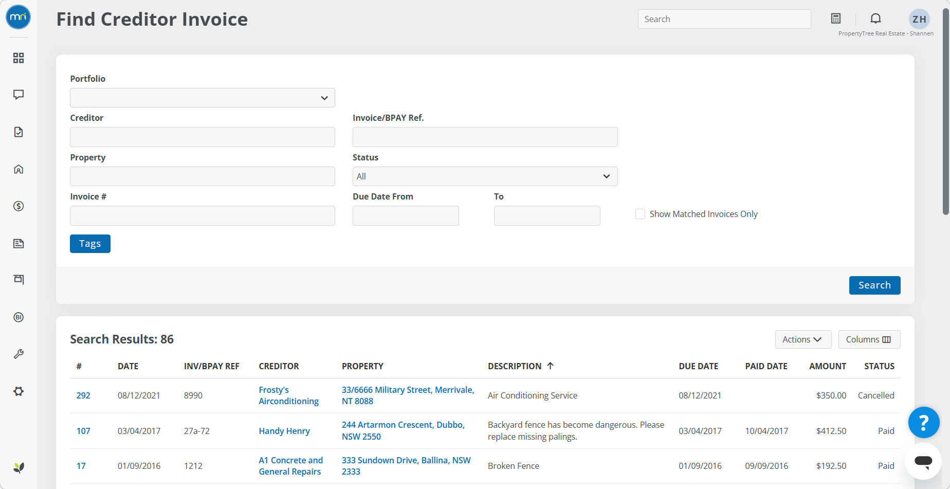Focus the Due Date From field
This screenshot has width=950, height=489.
406,216
